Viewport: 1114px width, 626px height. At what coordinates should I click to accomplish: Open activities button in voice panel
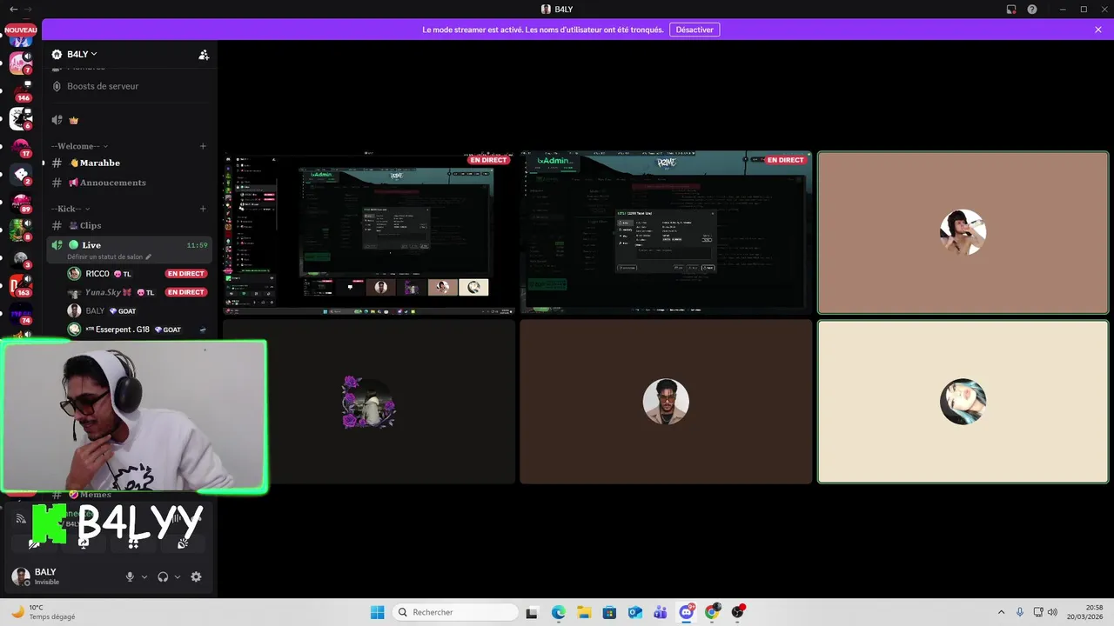tap(133, 543)
